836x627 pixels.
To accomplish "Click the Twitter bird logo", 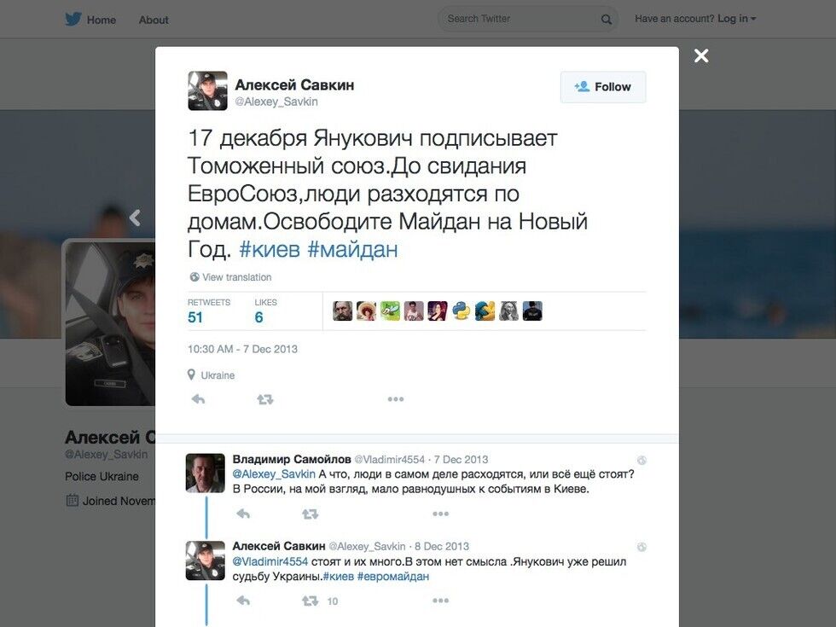I will coord(73,19).
